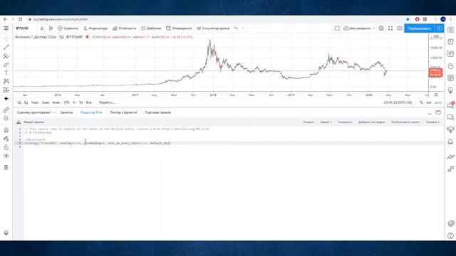The width and height of the screenshot is (456, 256).
Task: Select the 1д time range
Action: (x=19, y=102)
